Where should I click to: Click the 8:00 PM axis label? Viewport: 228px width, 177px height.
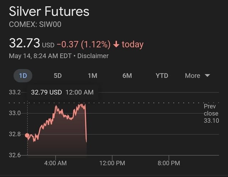(x=169, y=163)
